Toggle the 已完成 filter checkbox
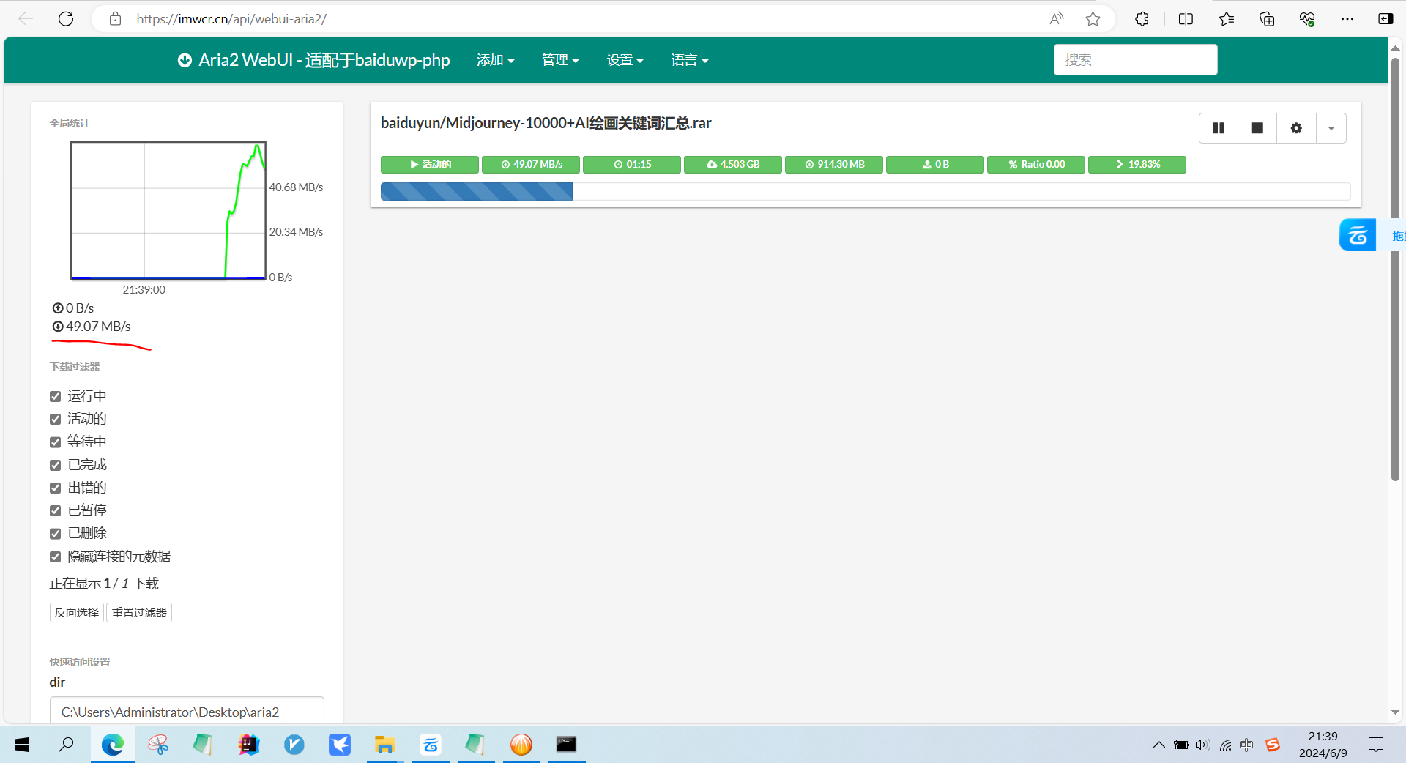The width and height of the screenshot is (1406, 763). 56,465
